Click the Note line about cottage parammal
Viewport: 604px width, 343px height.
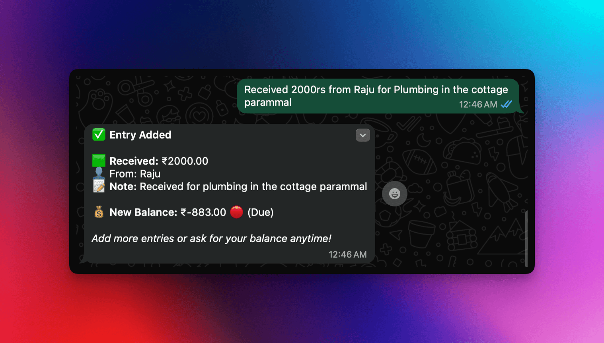(238, 187)
